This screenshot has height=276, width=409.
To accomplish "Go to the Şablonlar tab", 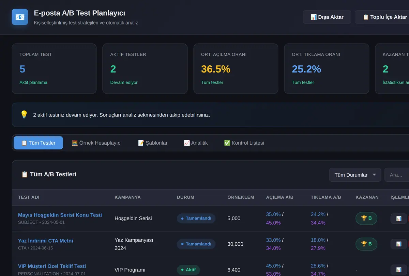I will 153,143.
